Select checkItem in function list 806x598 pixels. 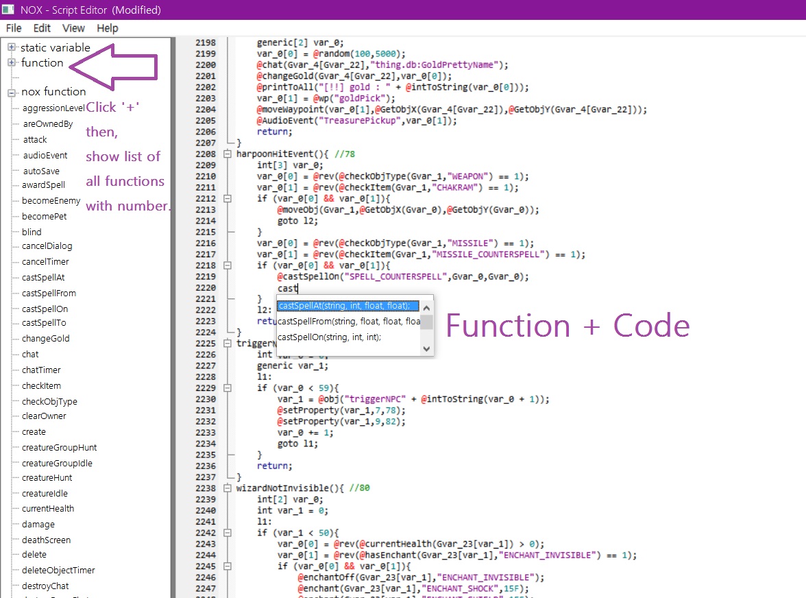[41, 385]
